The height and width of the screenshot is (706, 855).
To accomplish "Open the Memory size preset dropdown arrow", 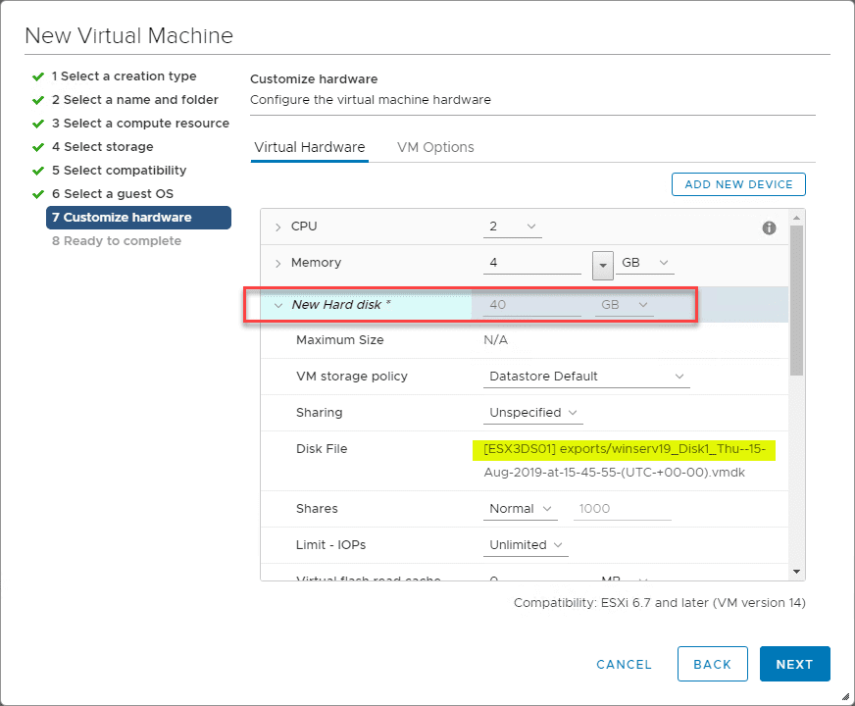I will point(603,264).
